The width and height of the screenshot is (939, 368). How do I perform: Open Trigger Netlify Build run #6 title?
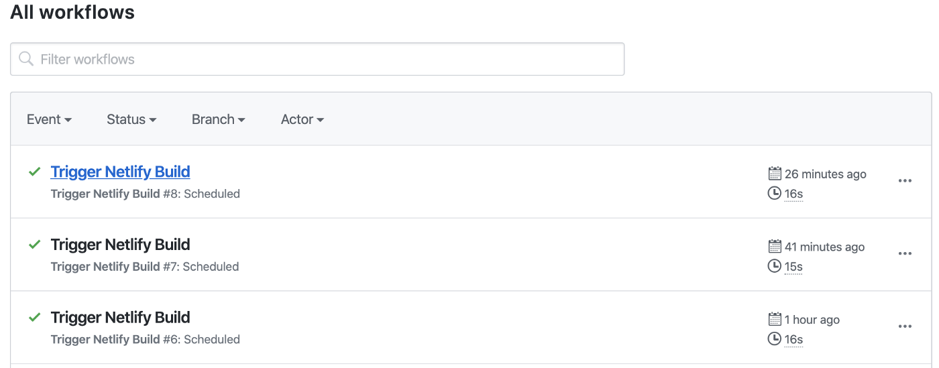(120, 318)
